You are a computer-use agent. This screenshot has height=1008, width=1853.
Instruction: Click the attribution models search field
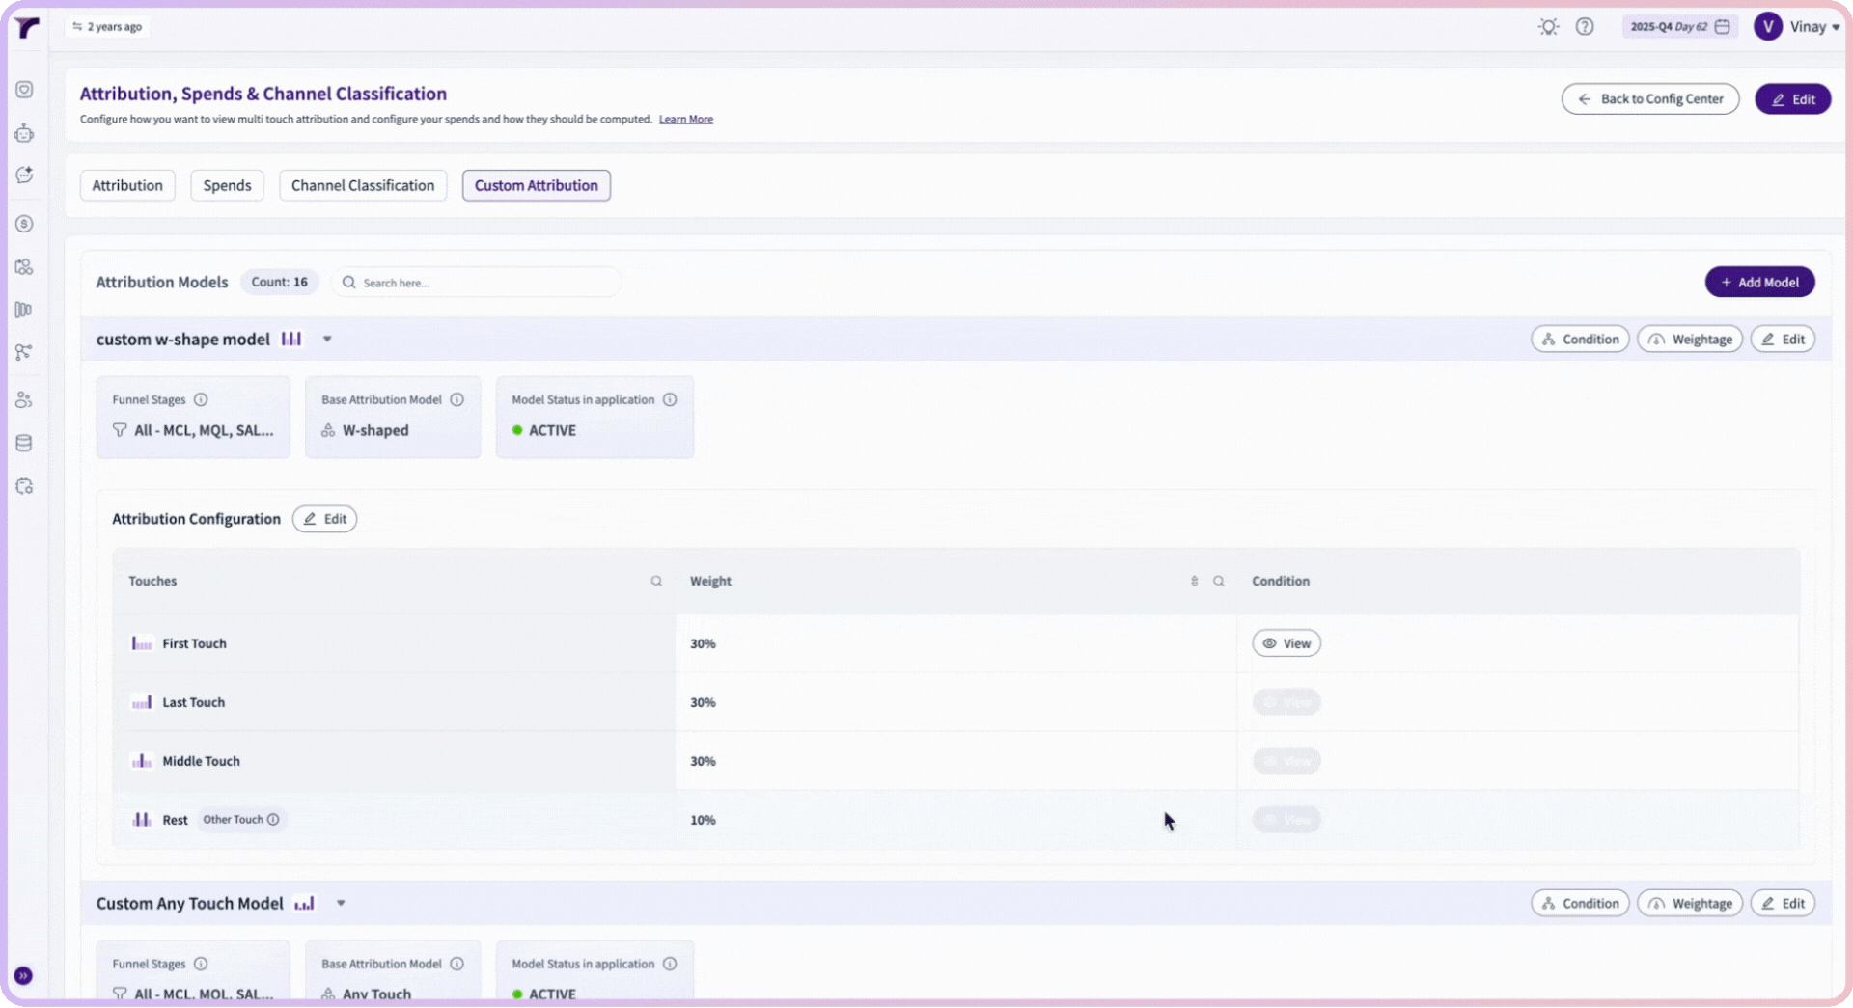[x=483, y=283]
